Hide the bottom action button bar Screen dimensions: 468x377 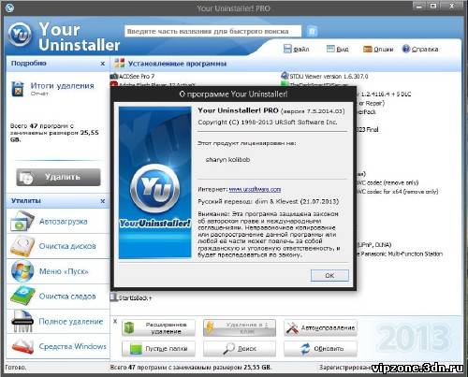(x=115, y=321)
